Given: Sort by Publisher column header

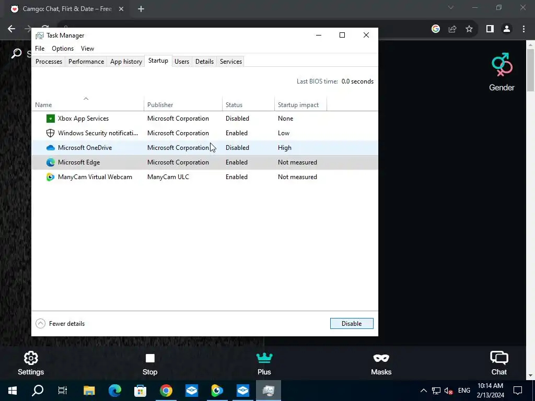Looking at the screenshot, I should tap(183, 103).
